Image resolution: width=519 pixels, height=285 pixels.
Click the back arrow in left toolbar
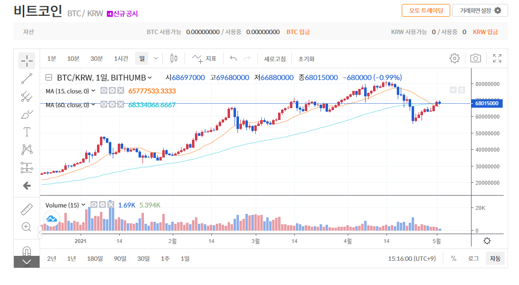point(27,186)
